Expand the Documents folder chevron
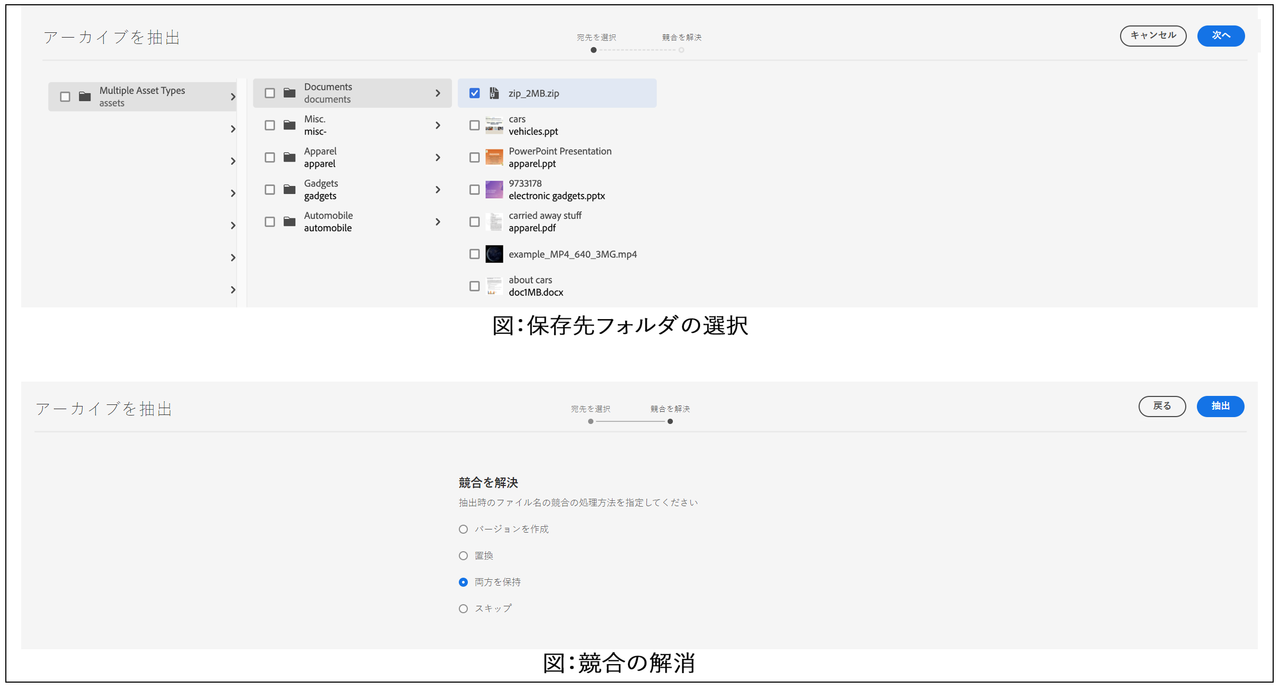1279x689 pixels. (x=438, y=93)
